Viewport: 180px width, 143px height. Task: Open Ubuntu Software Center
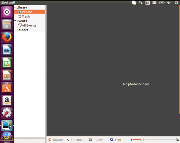[7, 88]
